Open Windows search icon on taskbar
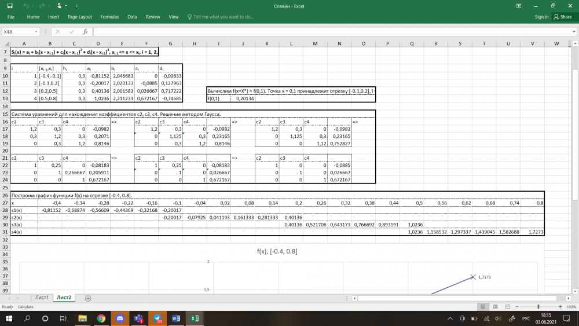579x326 pixels. [x=27, y=318]
